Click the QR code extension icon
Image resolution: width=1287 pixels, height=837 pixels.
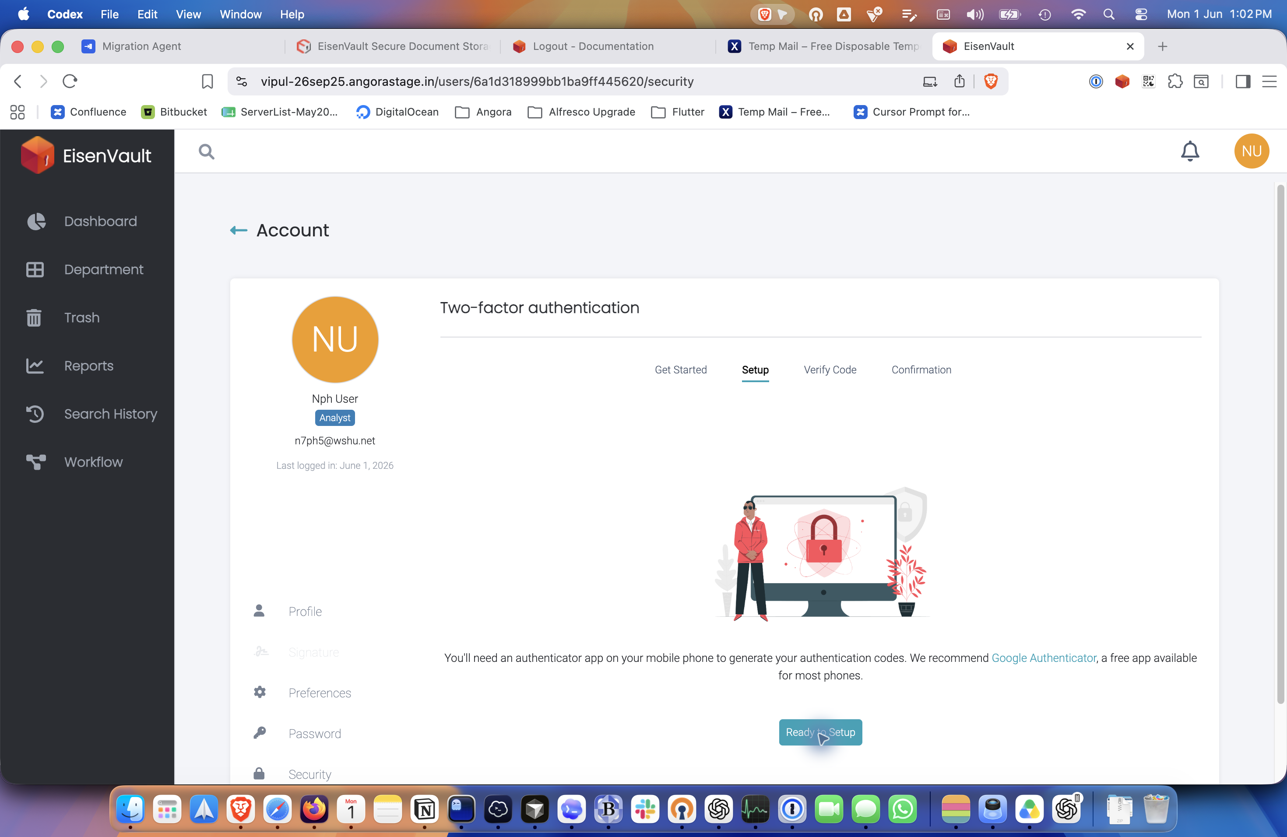(1148, 81)
